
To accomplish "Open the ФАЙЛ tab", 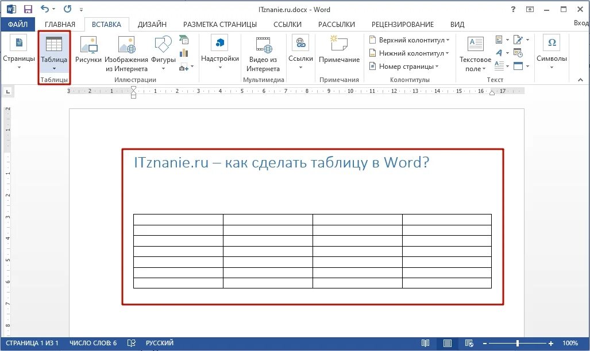I will pos(18,25).
